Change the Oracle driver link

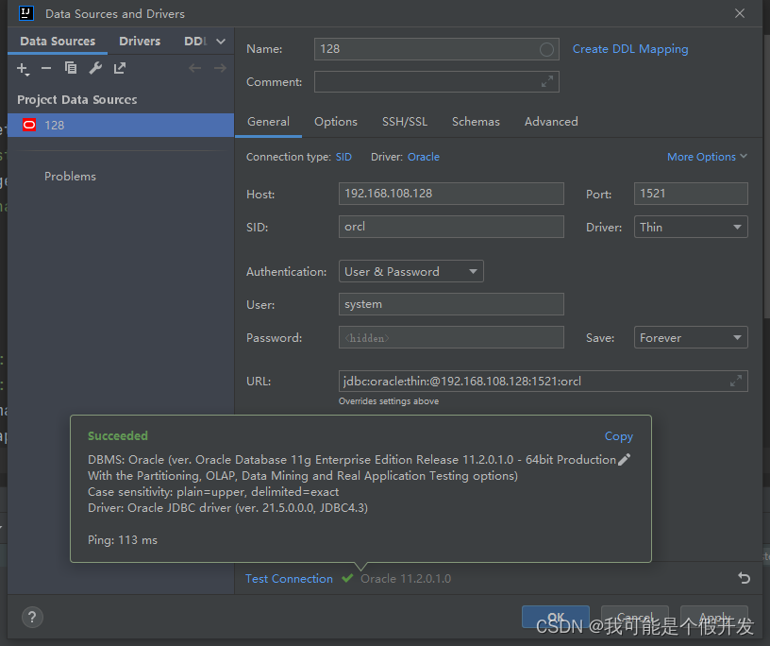point(424,157)
